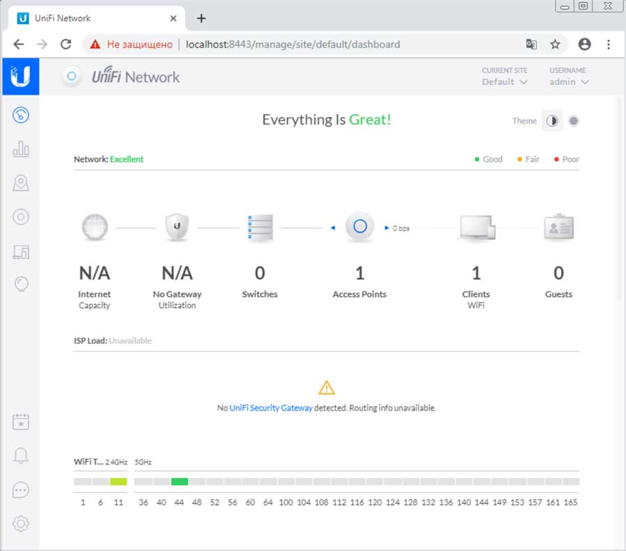Image resolution: width=626 pixels, height=551 pixels.
Task: Go forward in browser history
Action: (x=42, y=45)
